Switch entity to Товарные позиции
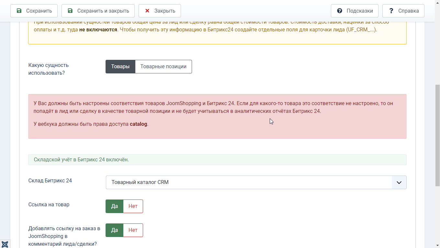 coord(164,67)
